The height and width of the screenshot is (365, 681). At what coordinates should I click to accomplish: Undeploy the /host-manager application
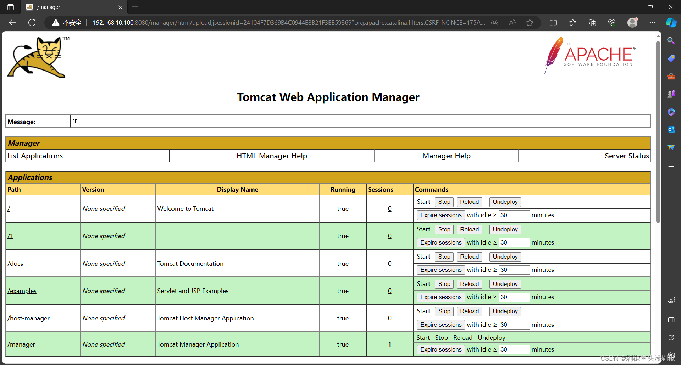tap(505, 311)
